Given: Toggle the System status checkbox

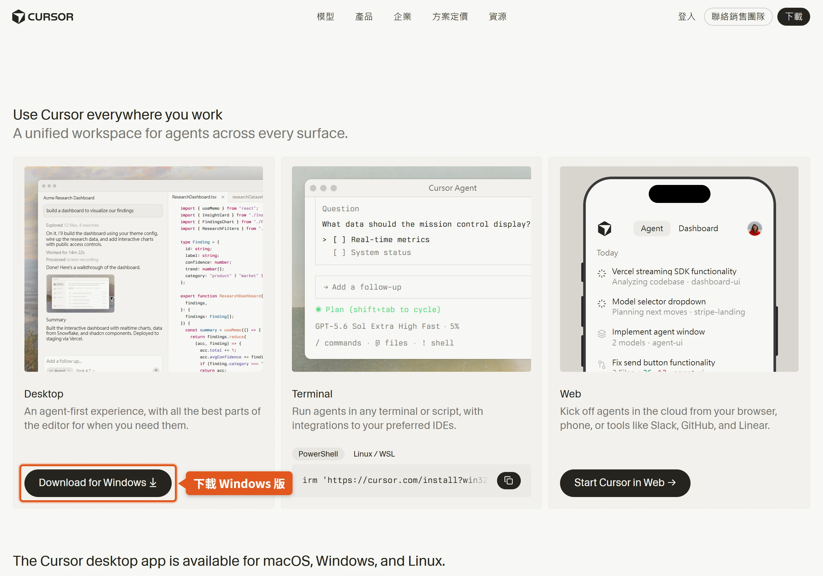Looking at the screenshot, I should 339,252.
